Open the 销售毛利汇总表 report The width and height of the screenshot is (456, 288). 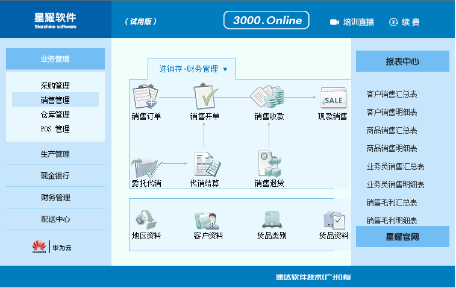click(x=392, y=202)
